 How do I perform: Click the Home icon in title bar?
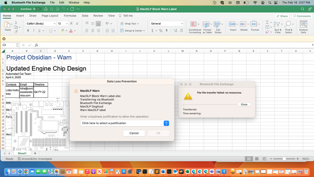(46, 9)
